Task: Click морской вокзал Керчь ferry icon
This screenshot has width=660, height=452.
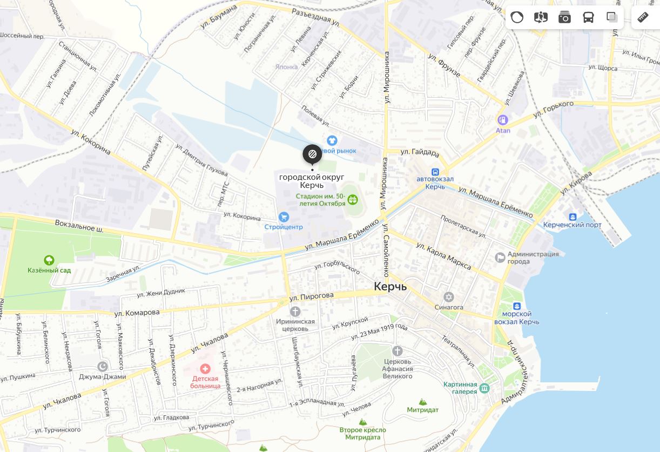Action: pos(517,306)
